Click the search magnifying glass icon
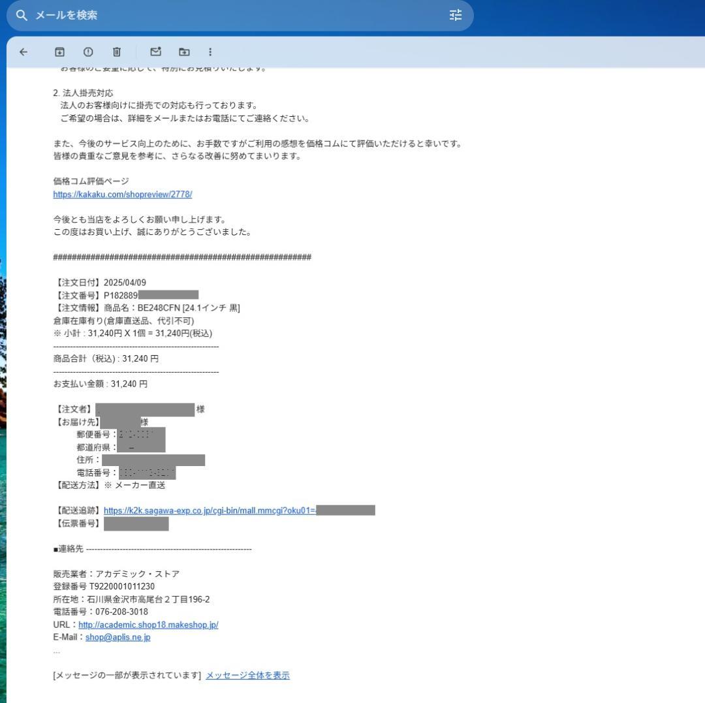This screenshot has width=705, height=703. click(22, 15)
